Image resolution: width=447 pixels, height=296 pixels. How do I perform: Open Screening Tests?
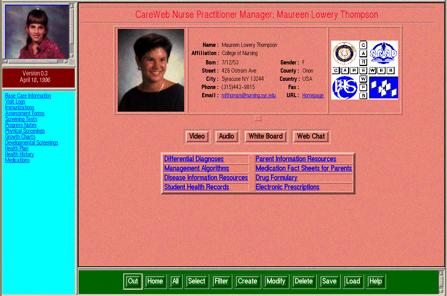coord(21,119)
